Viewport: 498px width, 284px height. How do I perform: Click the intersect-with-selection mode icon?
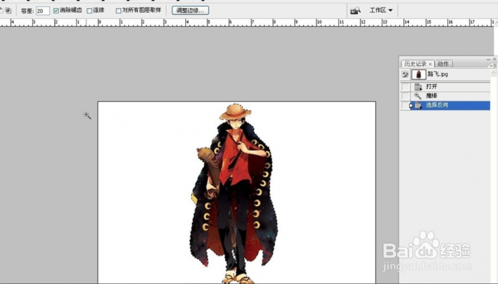pyautogui.click(x=8, y=10)
